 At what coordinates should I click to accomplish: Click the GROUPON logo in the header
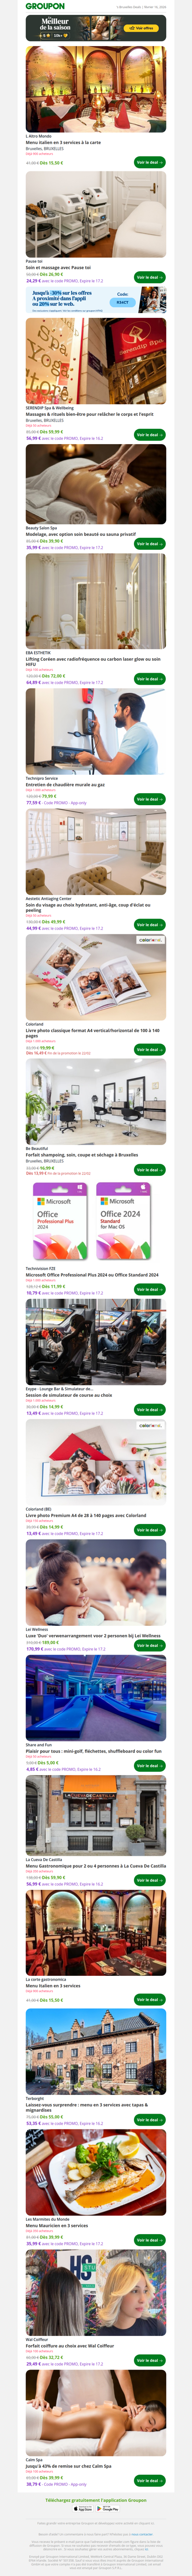click(45, 6)
